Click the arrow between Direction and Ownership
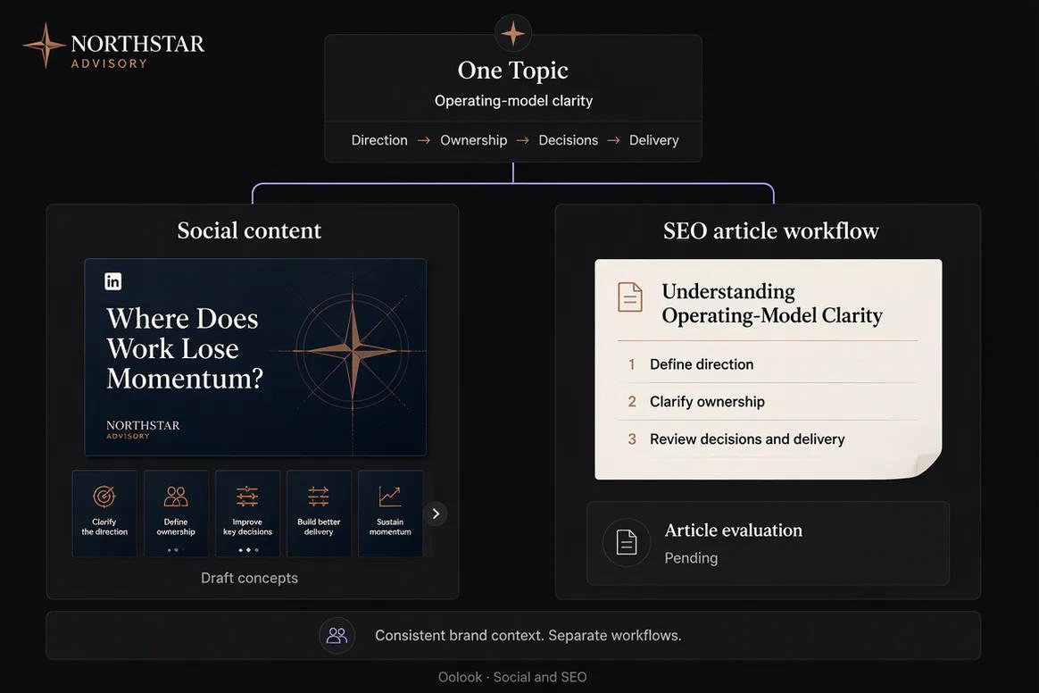This screenshot has width=1039, height=693. click(424, 140)
